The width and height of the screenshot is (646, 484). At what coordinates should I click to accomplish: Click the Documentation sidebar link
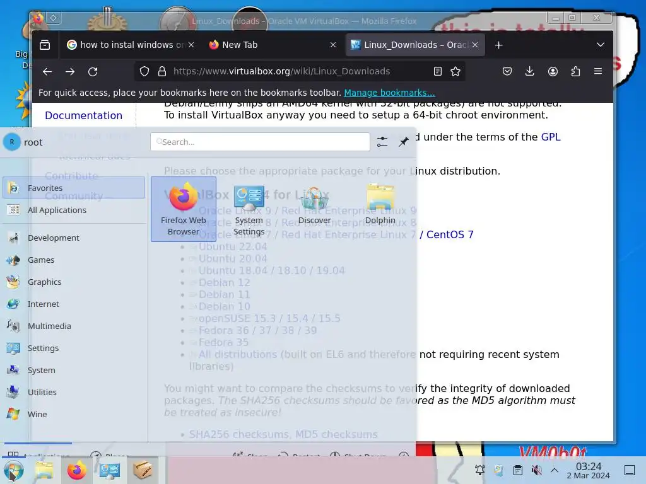tap(84, 115)
